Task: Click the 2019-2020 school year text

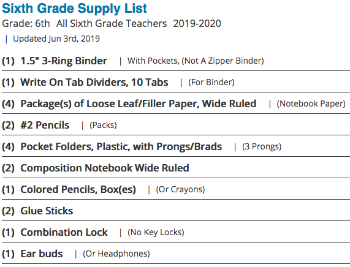Action: (x=197, y=24)
